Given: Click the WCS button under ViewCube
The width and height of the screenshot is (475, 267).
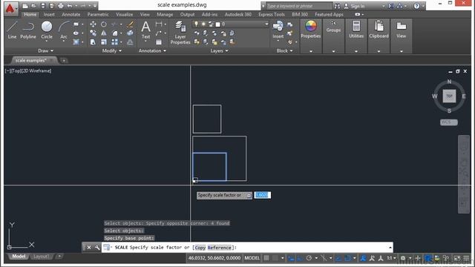Looking at the screenshot, I should coord(448,122).
